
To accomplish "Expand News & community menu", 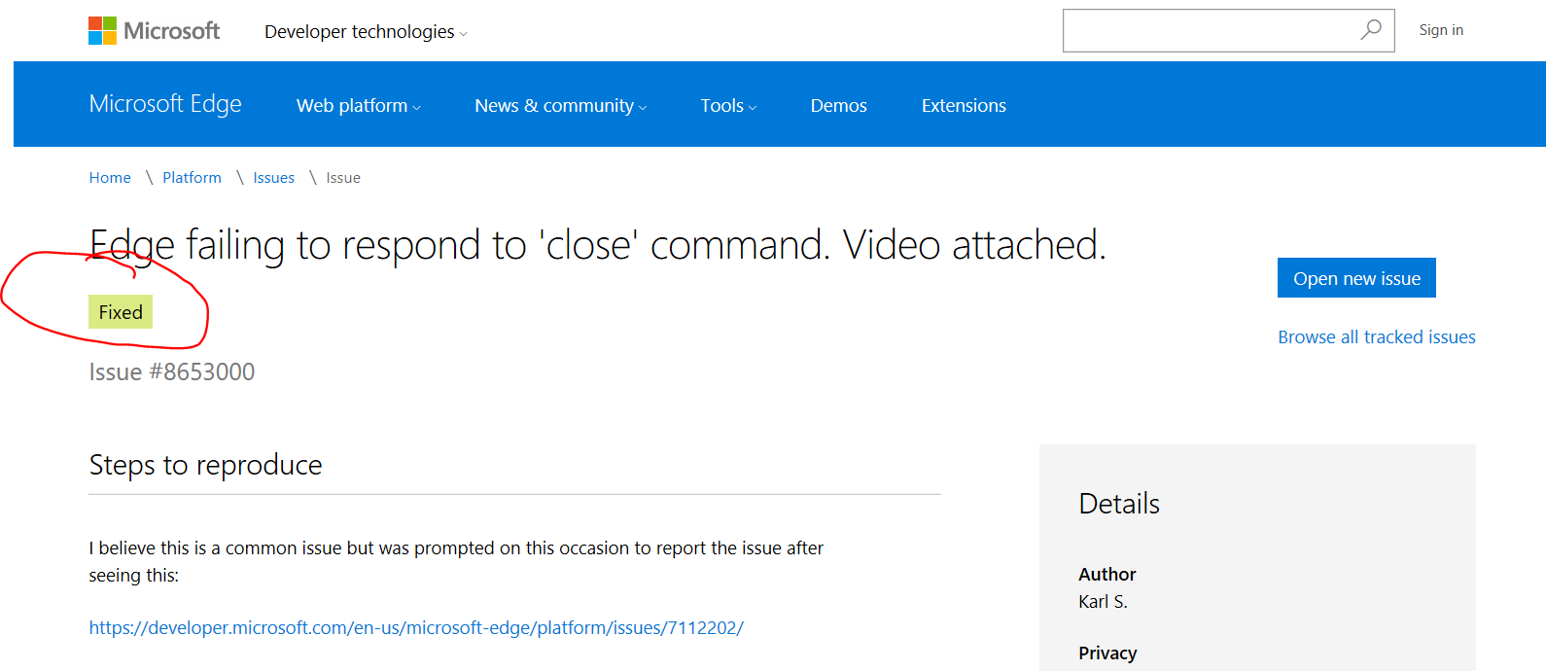I will (x=561, y=105).
